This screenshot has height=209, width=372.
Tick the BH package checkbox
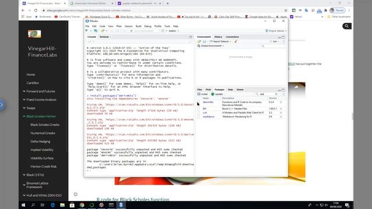(199, 109)
